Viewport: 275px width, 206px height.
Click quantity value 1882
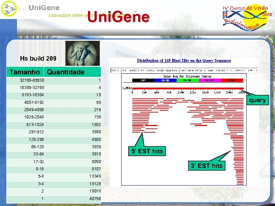96,125
